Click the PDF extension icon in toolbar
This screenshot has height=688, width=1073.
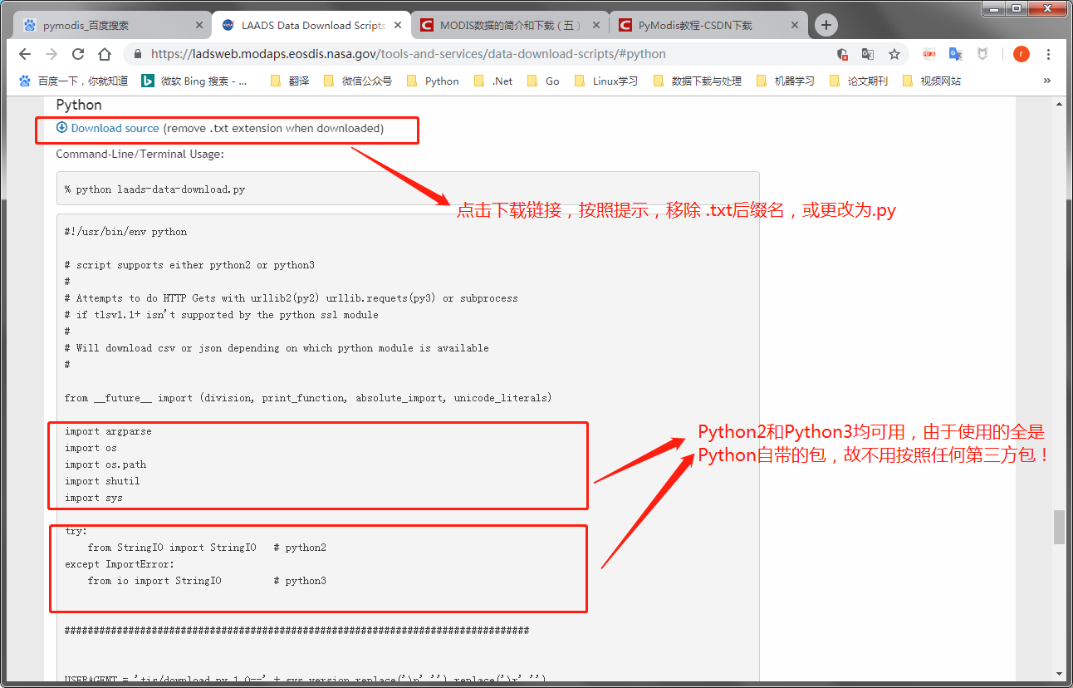(928, 53)
